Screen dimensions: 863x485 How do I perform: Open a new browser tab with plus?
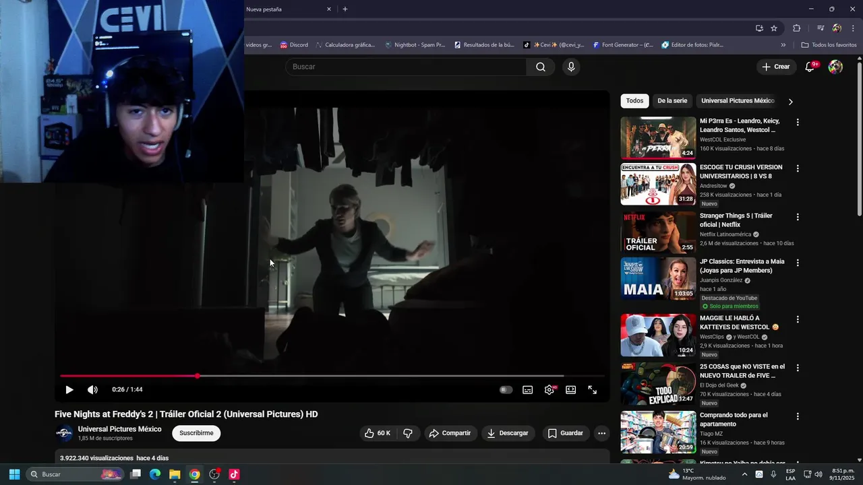pos(345,9)
